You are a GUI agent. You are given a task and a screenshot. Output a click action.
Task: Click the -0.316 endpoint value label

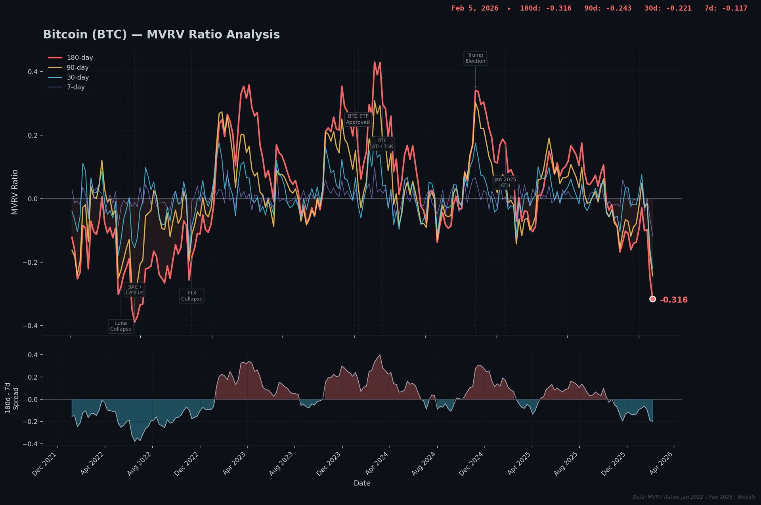click(x=673, y=300)
